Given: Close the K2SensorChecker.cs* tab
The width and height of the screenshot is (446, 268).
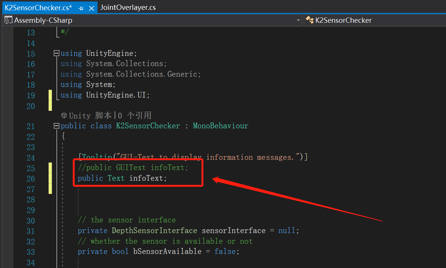Looking at the screenshot, I should pyautogui.click(x=91, y=7).
